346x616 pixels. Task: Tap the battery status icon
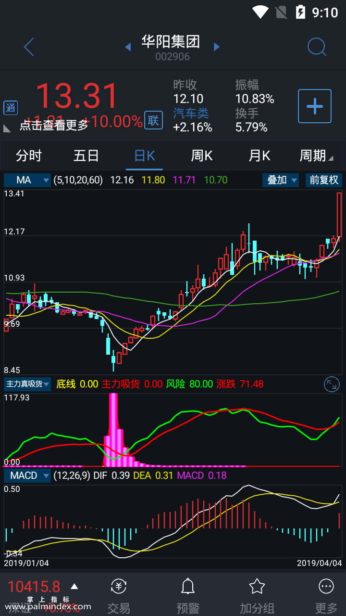point(300,12)
